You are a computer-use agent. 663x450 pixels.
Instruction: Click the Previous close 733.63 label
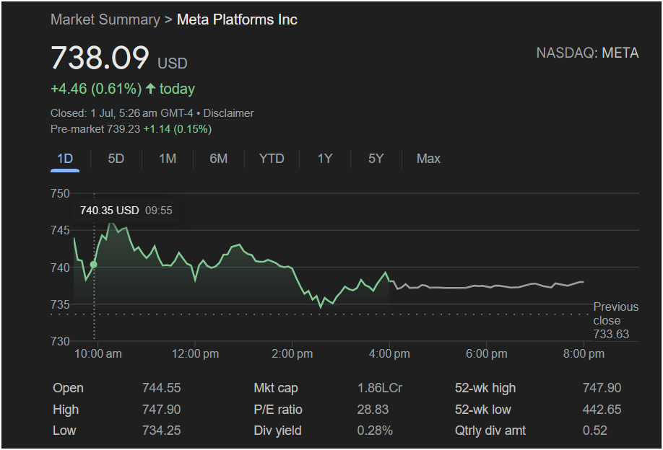(615, 320)
